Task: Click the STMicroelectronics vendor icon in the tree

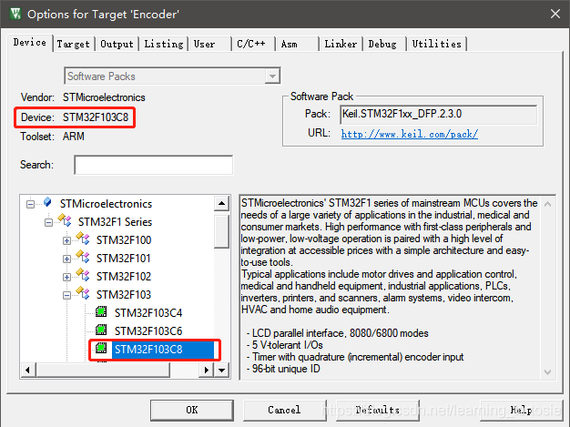Action: 47,202
